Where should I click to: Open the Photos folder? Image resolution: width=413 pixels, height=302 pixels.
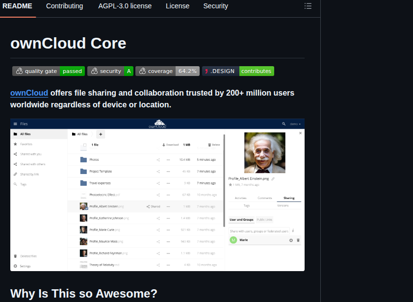94,159
